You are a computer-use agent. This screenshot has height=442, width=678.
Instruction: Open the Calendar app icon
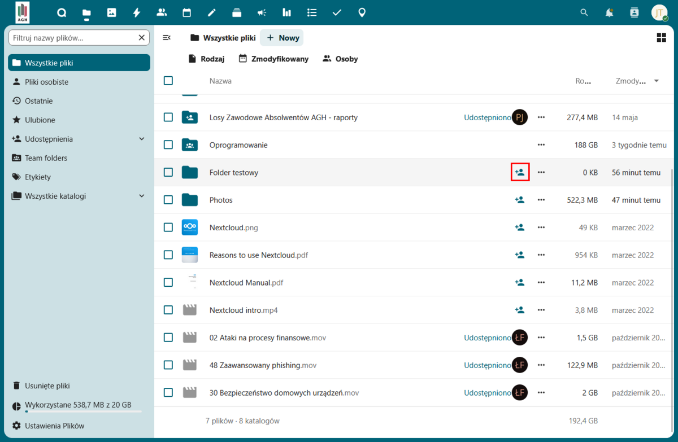[186, 12]
